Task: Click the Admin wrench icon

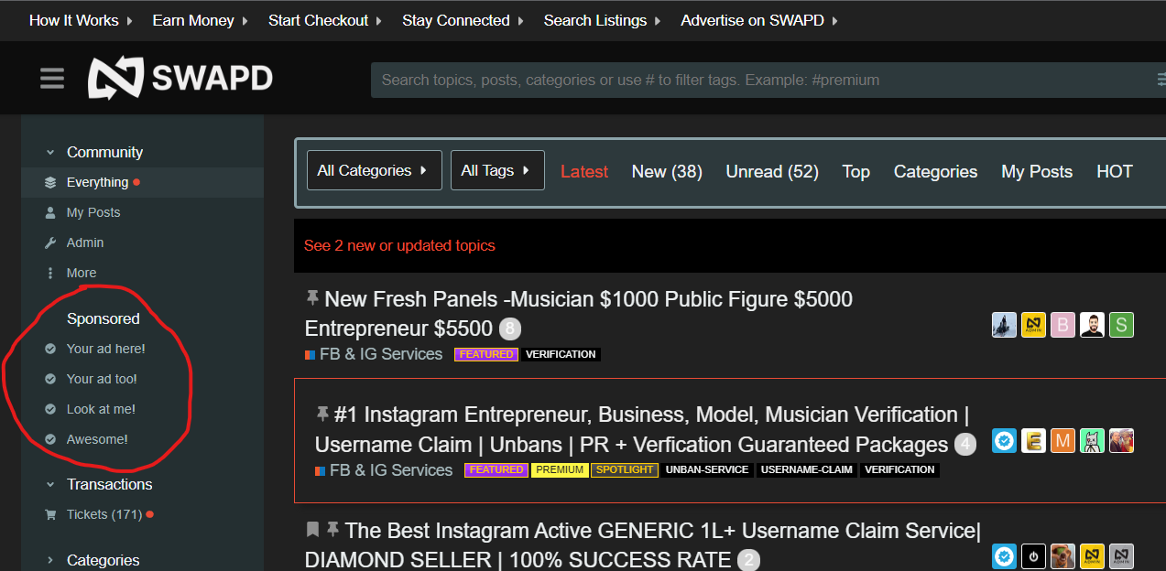Action: tap(50, 242)
